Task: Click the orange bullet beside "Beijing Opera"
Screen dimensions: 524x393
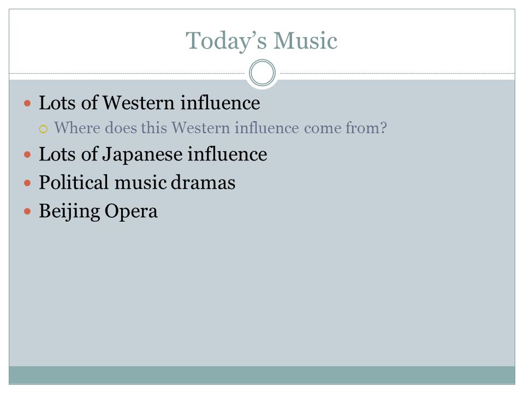Action: (x=27, y=211)
